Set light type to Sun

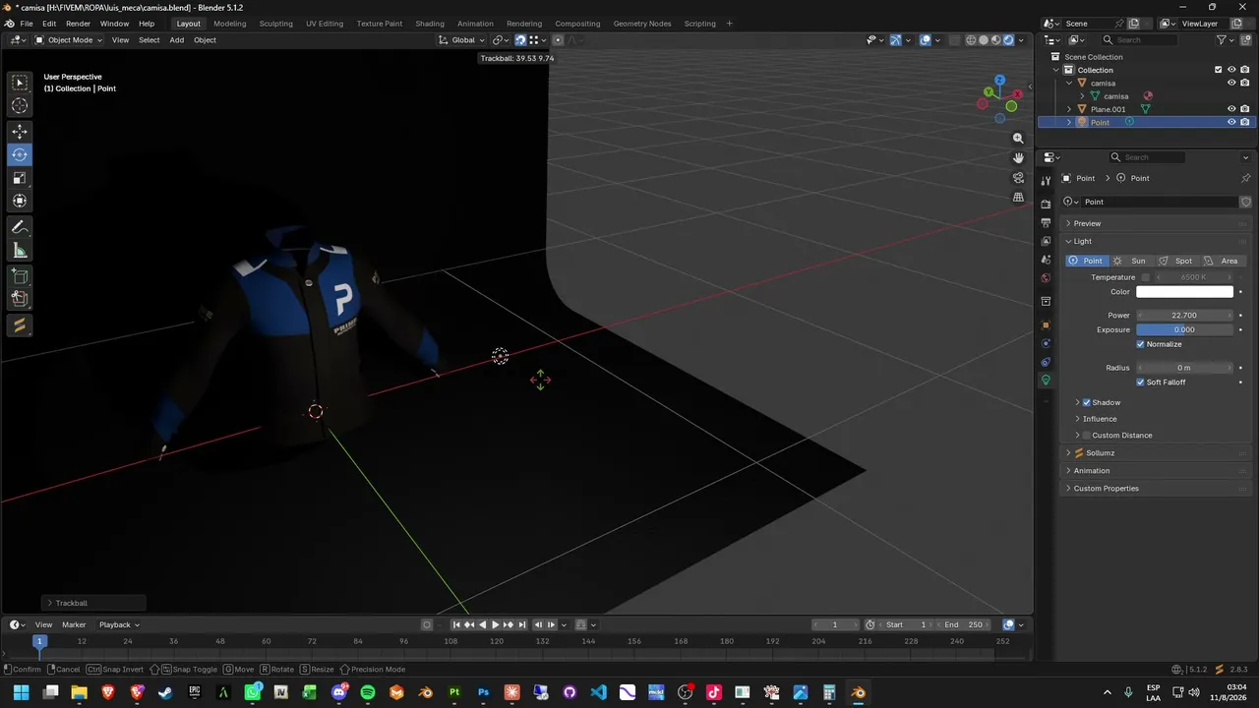coord(1131,261)
